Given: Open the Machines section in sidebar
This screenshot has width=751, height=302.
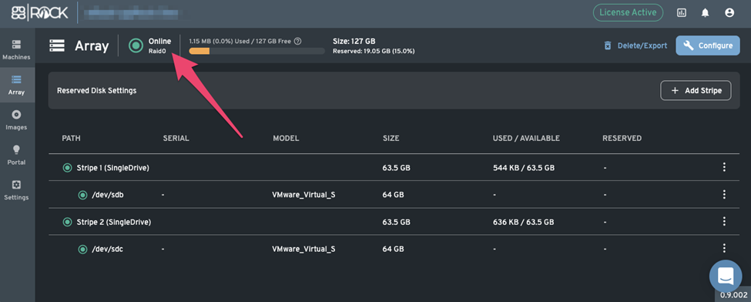Looking at the screenshot, I should (x=17, y=50).
